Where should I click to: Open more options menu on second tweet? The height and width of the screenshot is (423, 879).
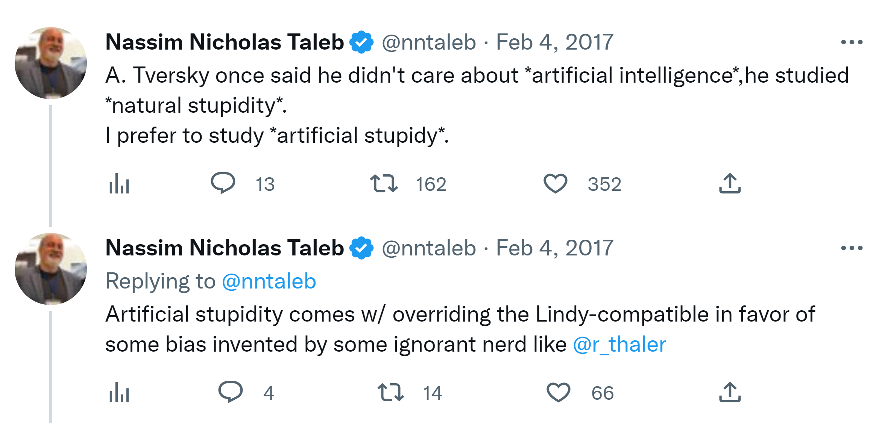[x=852, y=248]
